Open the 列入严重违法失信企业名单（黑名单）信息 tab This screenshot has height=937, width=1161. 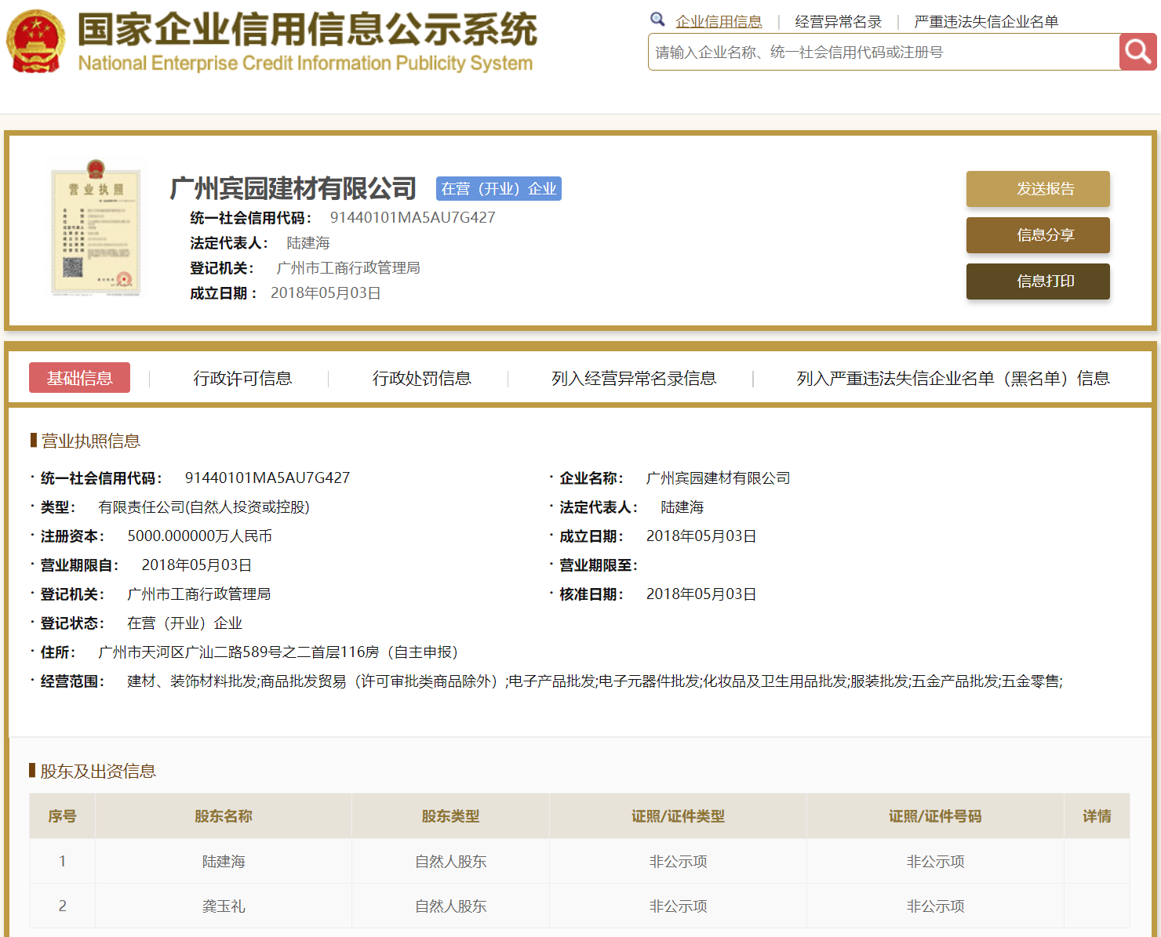(952, 379)
